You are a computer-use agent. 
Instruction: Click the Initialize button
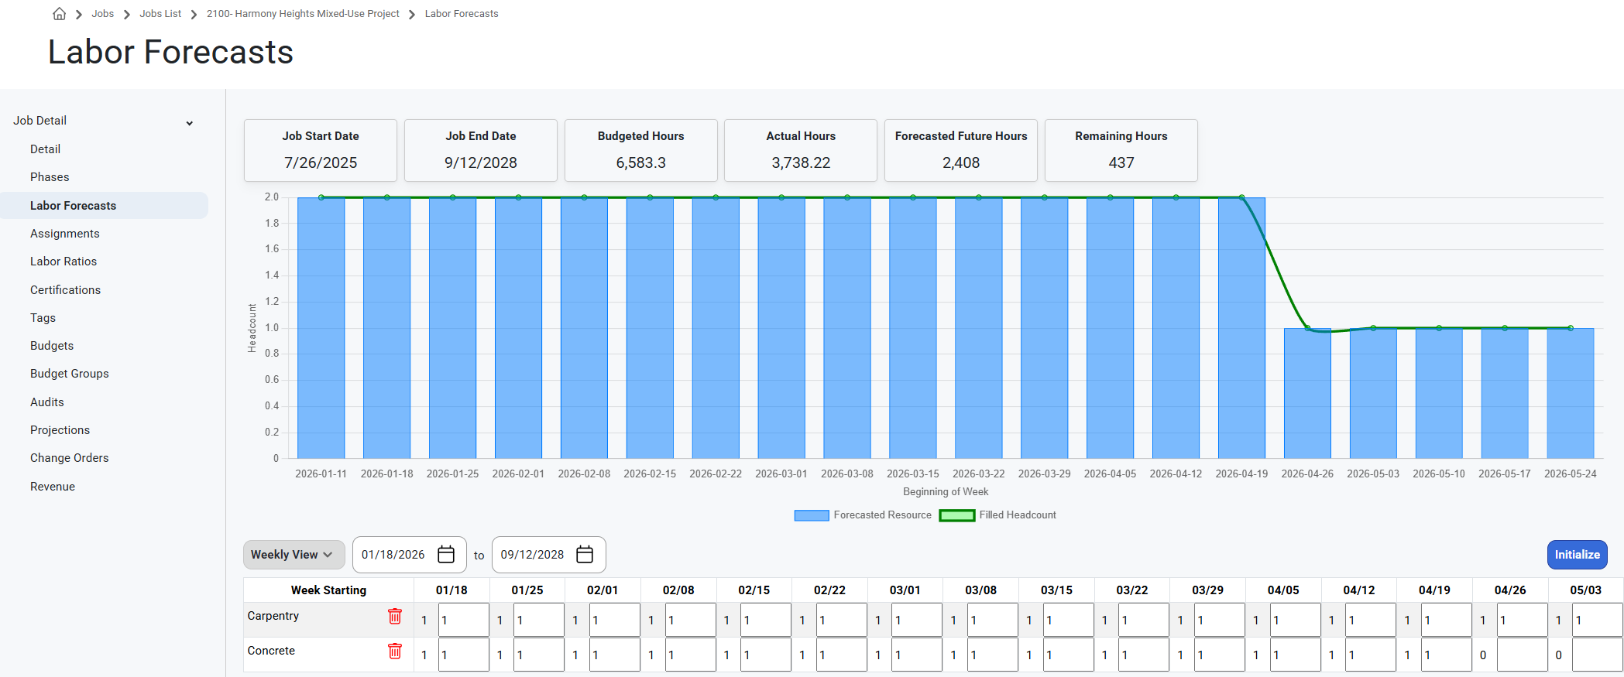[x=1577, y=555]
